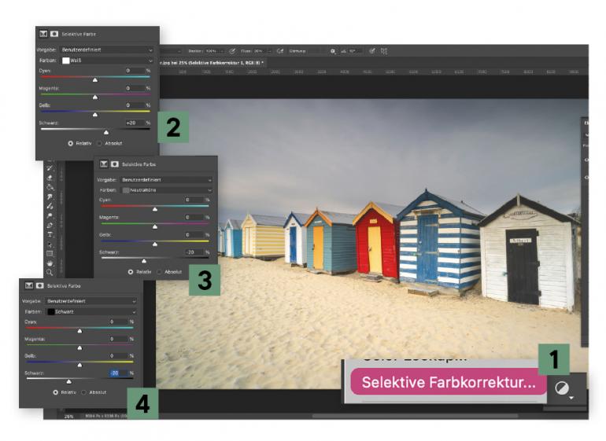
Task: Select the Hand tool
Action: (50, 263)
